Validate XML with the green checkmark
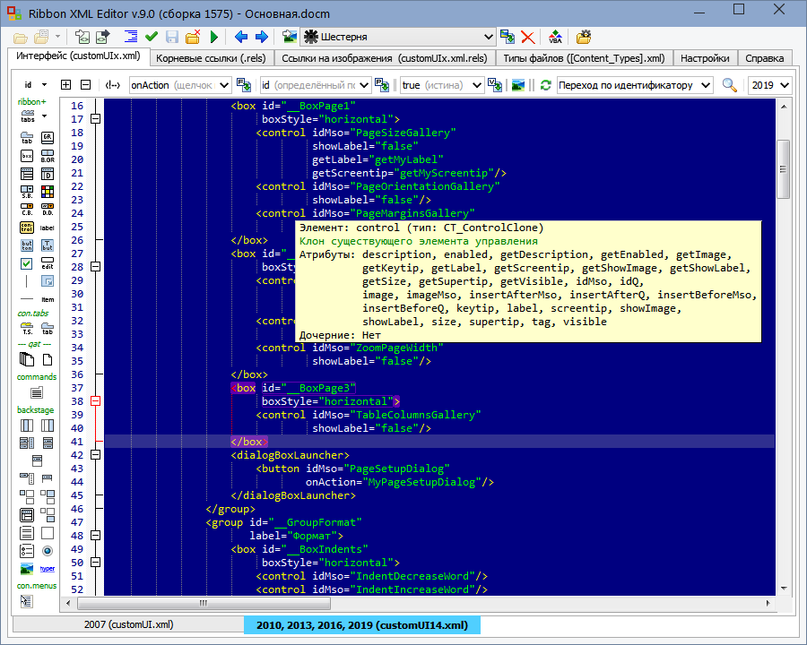The image size is (807, 645). pyautogui.click(x=152, y=37)
